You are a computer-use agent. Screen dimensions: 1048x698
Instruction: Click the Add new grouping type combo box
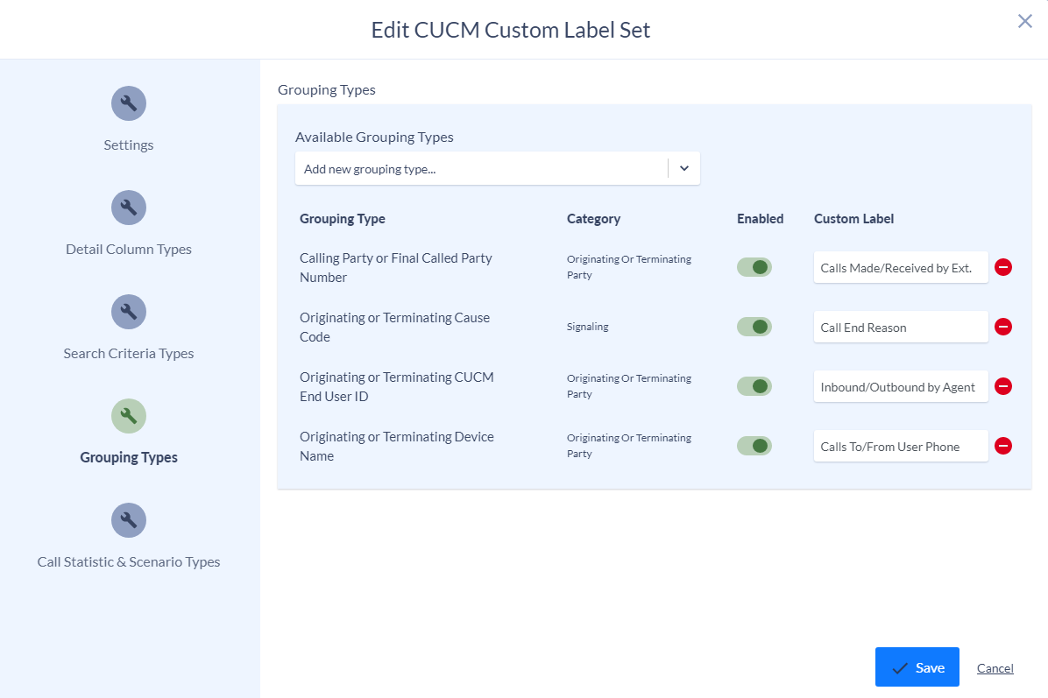coord(497,168)
